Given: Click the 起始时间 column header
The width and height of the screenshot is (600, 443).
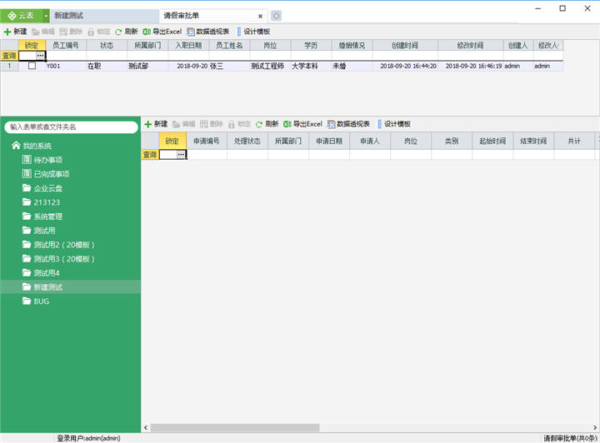Looking at the screenshot, I should point(492,141).
